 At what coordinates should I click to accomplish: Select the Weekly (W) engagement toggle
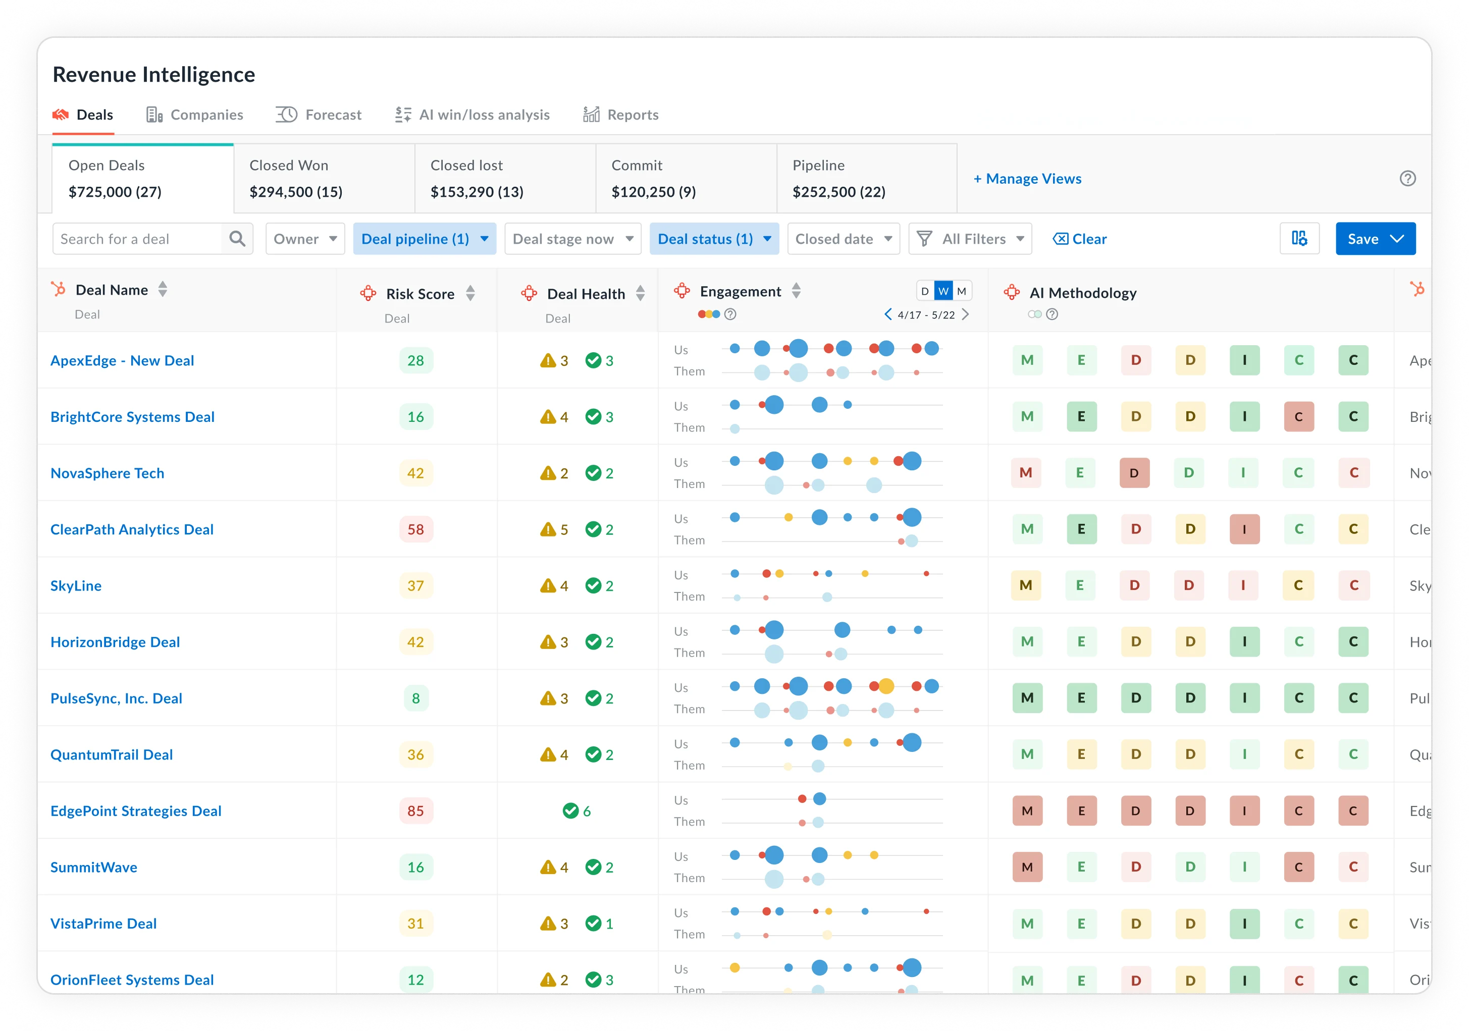tap(943, 291)
